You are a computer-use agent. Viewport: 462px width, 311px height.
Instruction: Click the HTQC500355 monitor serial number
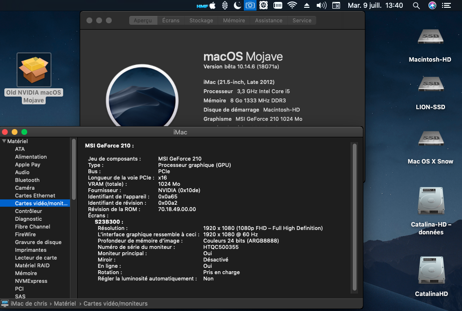[x=221, y=247]
